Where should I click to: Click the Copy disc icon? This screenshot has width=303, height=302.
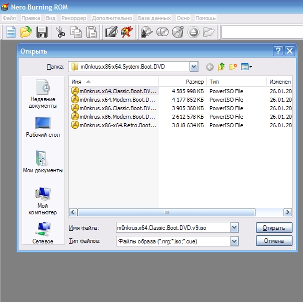click(162, 32)
